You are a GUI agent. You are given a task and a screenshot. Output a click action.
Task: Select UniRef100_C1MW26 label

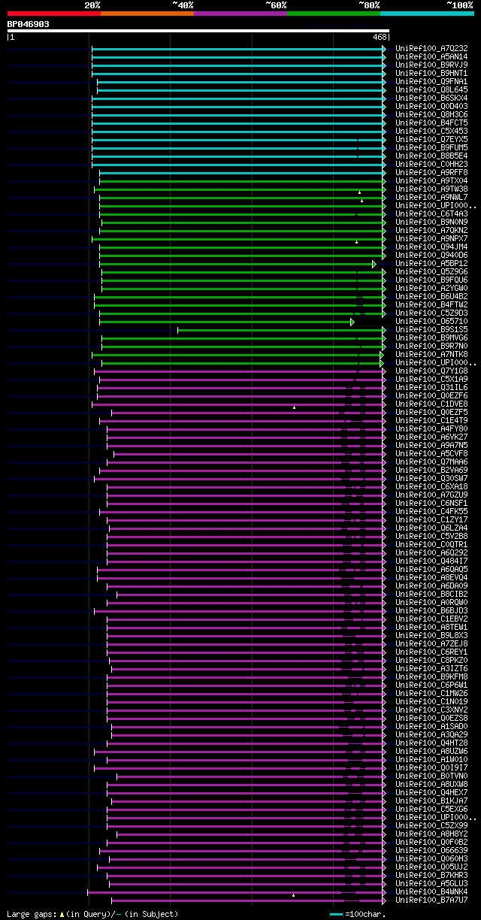pyautogui.click(x=431, y=694)
